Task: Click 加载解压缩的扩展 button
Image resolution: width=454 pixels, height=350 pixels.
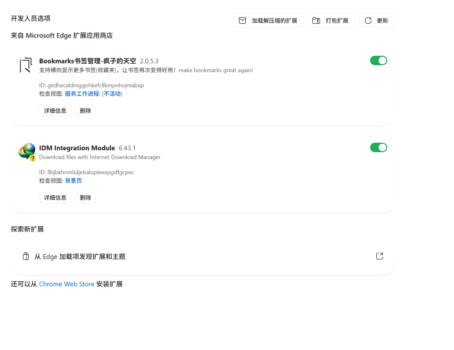Action: 269,20
